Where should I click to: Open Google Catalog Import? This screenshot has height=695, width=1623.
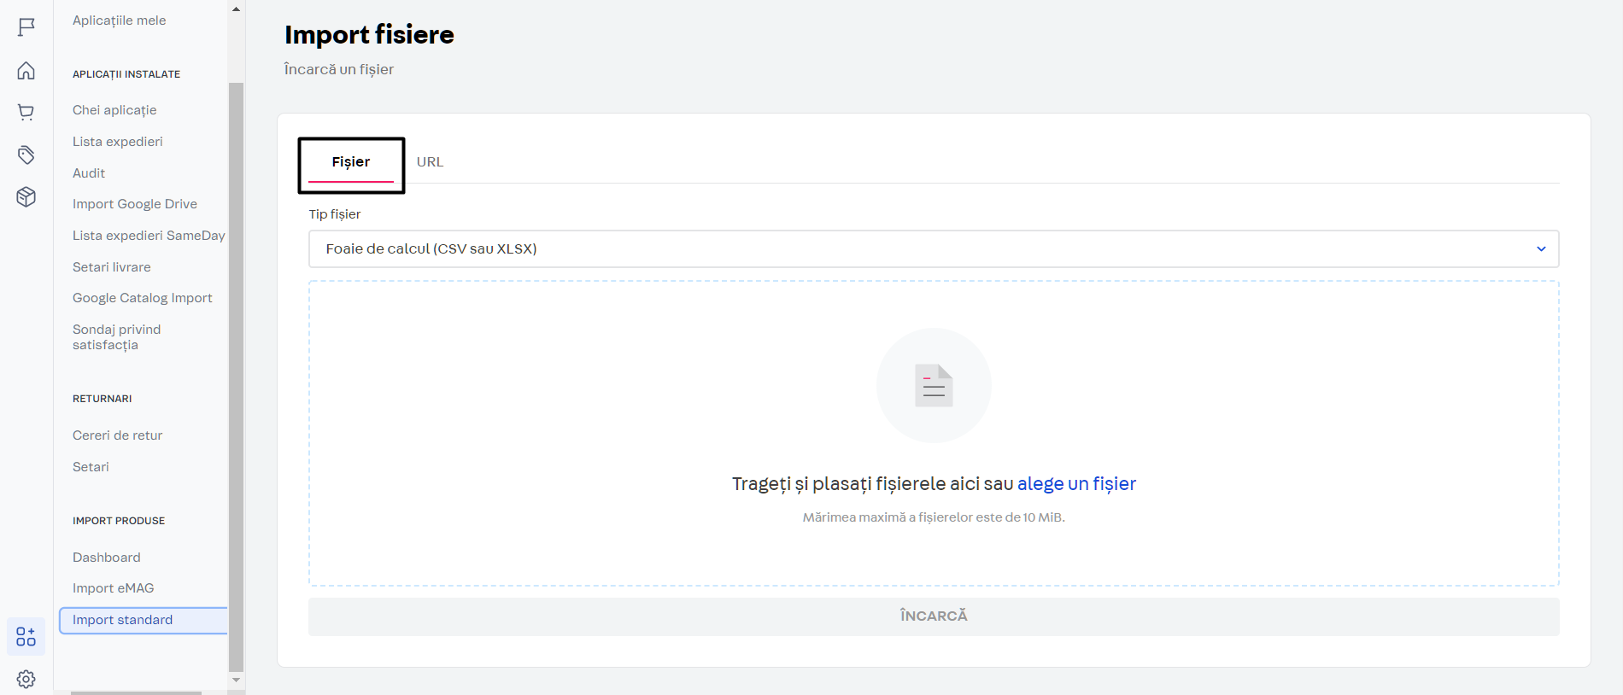[143, 298]
